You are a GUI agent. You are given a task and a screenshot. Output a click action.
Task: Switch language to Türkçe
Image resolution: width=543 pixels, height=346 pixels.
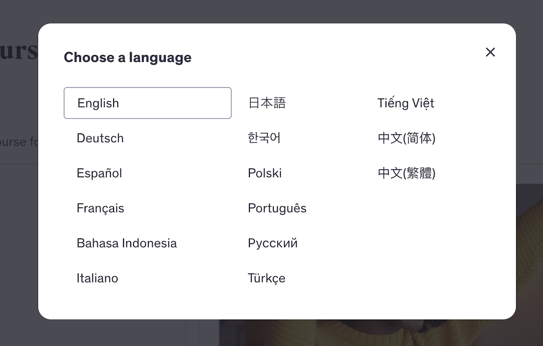(x=267, y=278)
